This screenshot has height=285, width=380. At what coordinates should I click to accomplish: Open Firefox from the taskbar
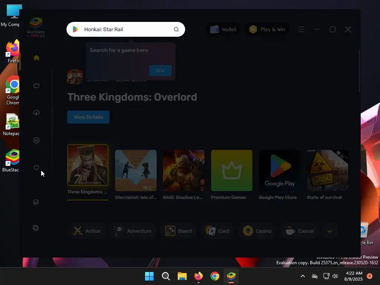point(199,276)
